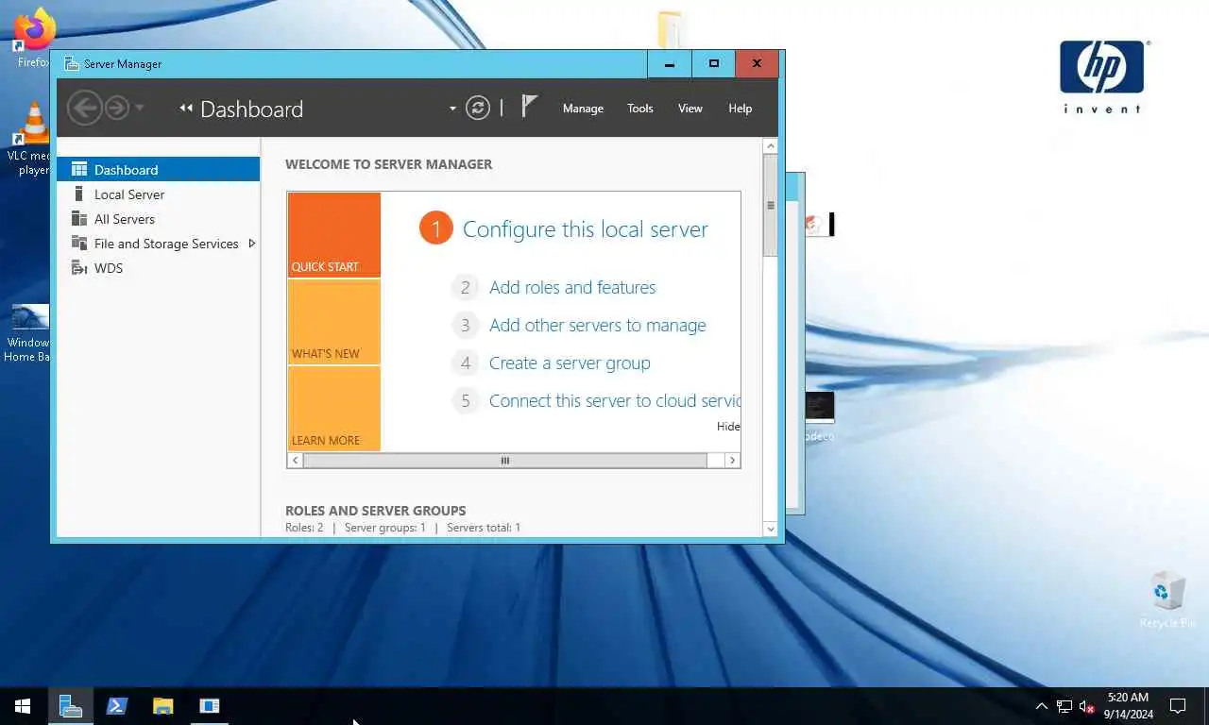
Task: Open the Action Center notification icon
Action: click(x=1178, y=706)
